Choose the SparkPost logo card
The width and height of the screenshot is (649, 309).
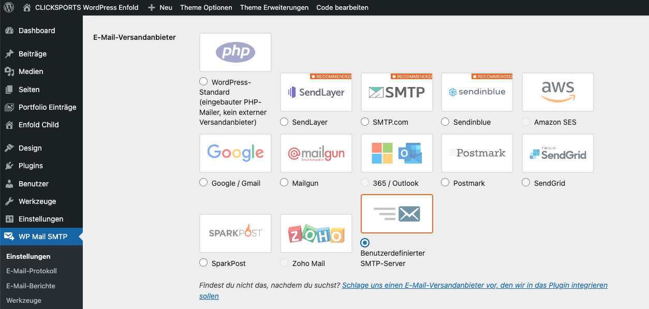click(x=235, y=233)
